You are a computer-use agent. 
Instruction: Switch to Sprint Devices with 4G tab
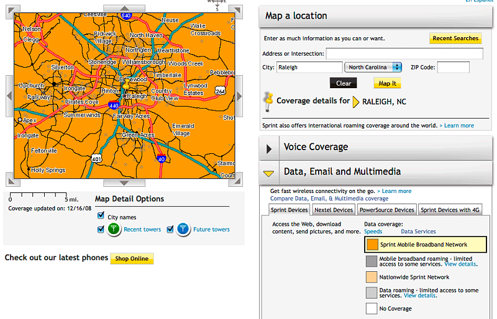(450, 210)
